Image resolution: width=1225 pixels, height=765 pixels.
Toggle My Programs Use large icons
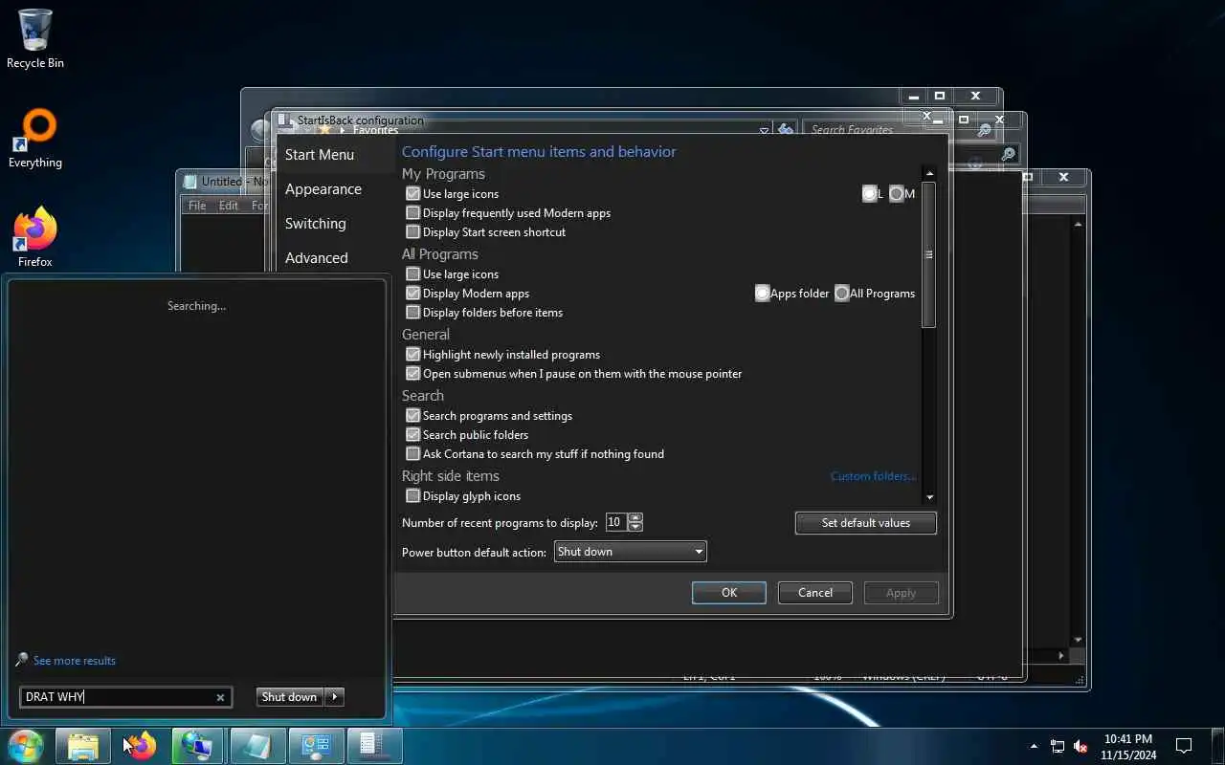(x=413, y=193)
